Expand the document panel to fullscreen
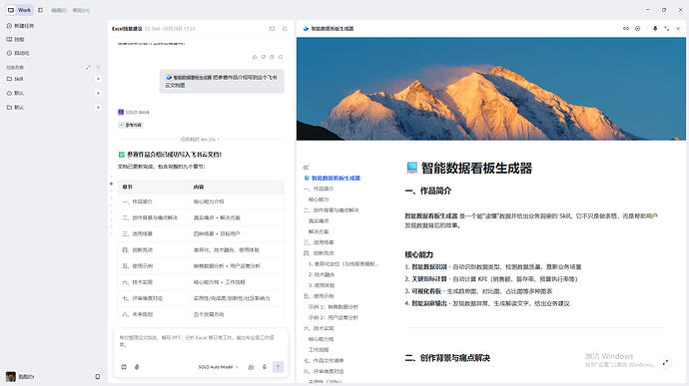The height and width of the screenshot is (386, 689). 667,29
